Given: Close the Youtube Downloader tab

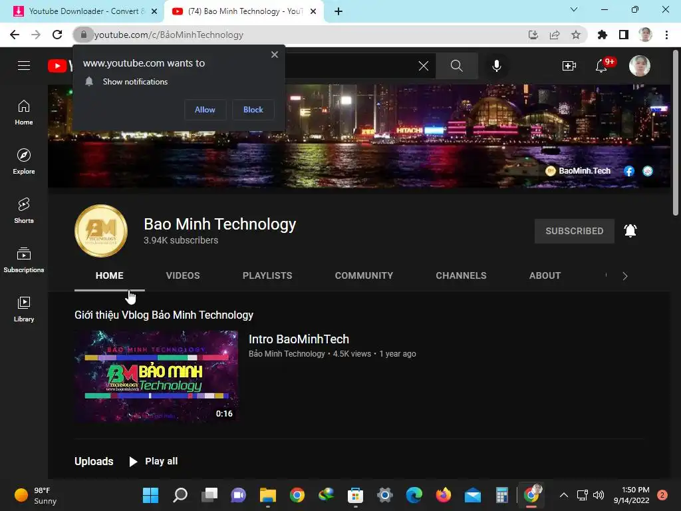Looking at the screenshot, I should pos(154,11).
